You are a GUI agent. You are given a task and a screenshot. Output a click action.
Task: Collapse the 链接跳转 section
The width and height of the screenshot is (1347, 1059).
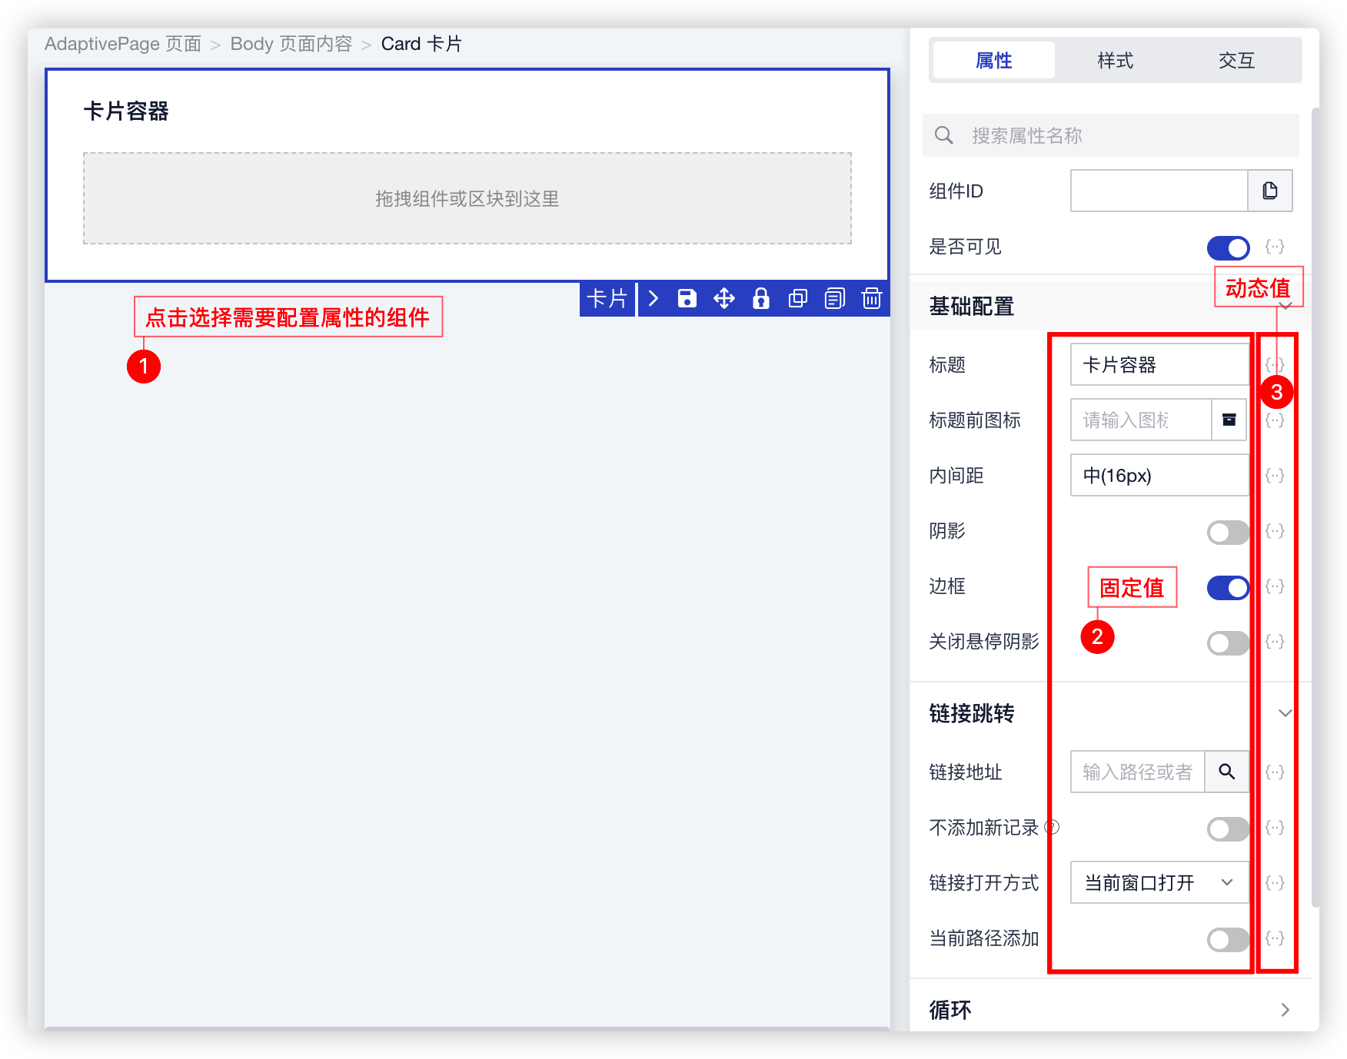point(1285,713)
